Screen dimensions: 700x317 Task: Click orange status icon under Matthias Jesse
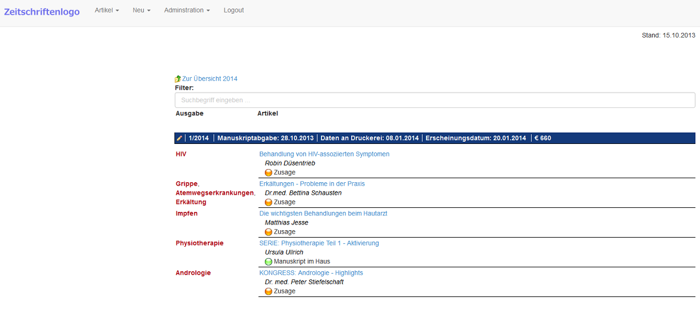click(268, 232)
